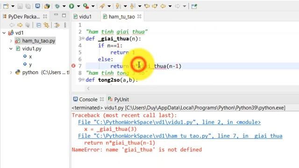Click the Run Last Tool (External Tools) icon

tap(86, 6)
